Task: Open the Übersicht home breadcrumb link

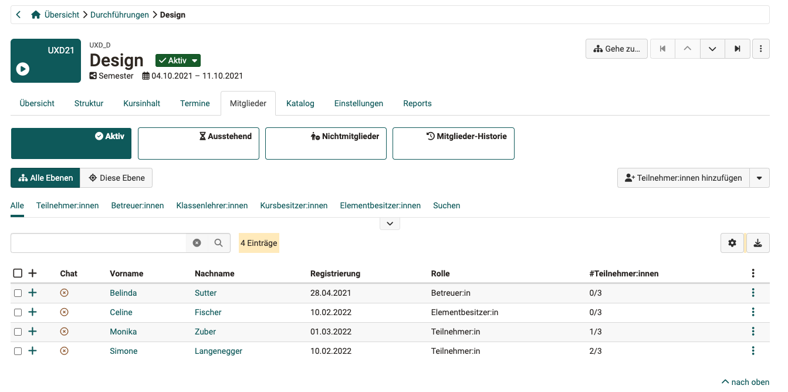Action: (x=56, y=15)
